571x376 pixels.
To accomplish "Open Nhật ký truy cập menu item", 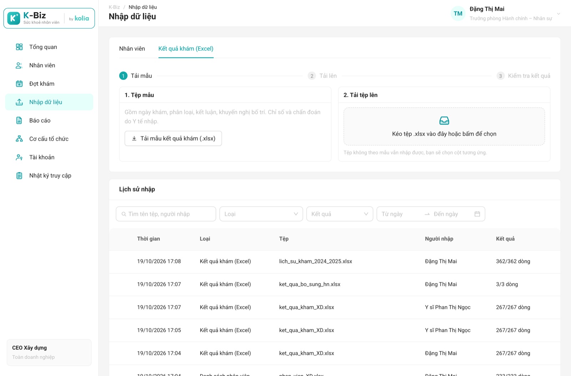I will pos(49,176).
